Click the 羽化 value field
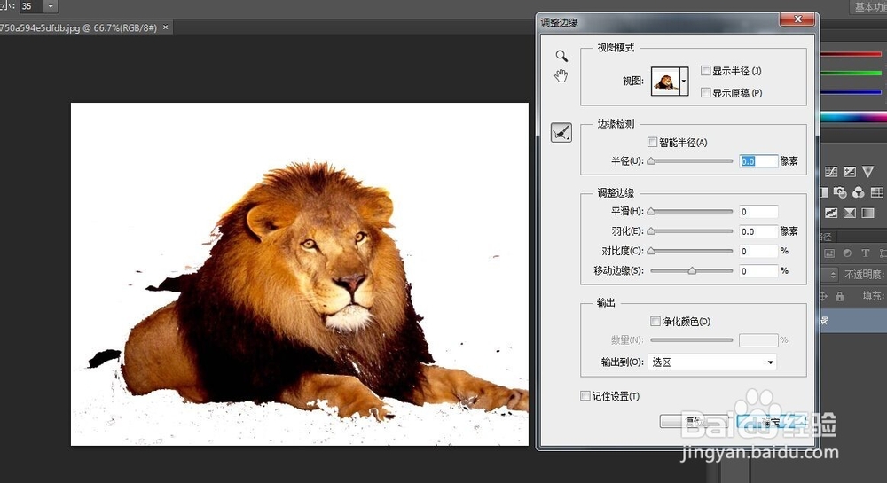The height and width of the screenshot is (483, 887). click(x=758, y=231)
